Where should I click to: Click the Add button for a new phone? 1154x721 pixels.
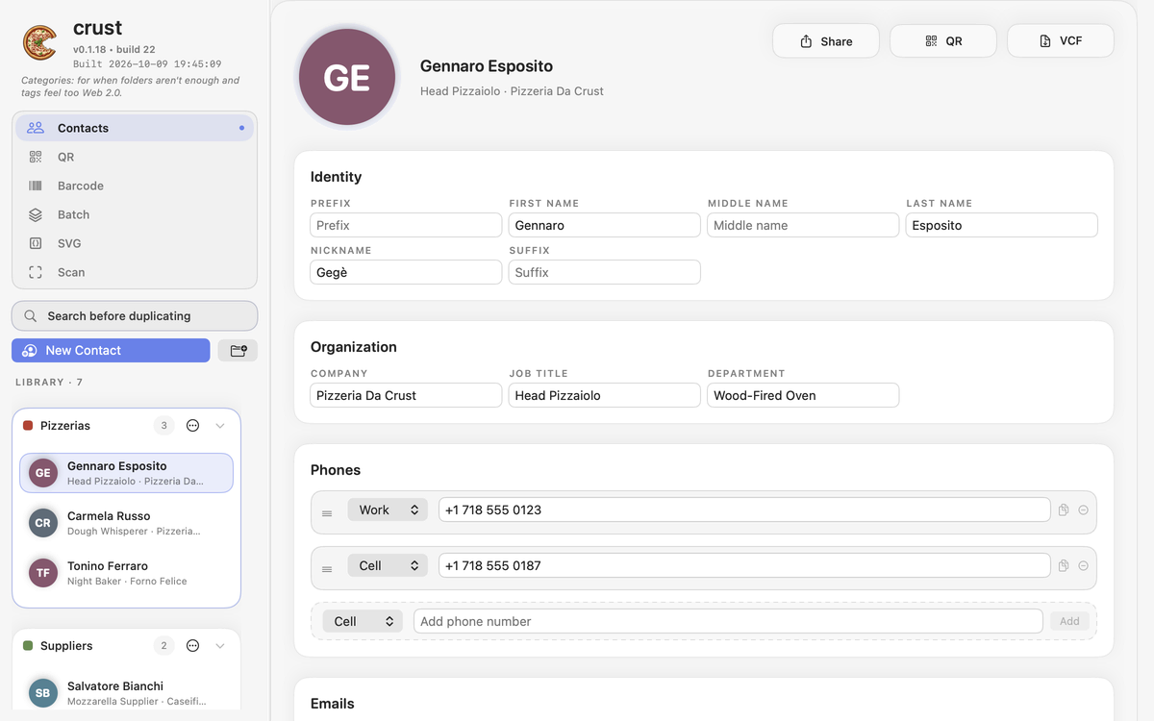[x=1069, y=622]
